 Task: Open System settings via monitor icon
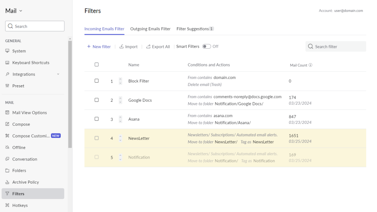7,51
